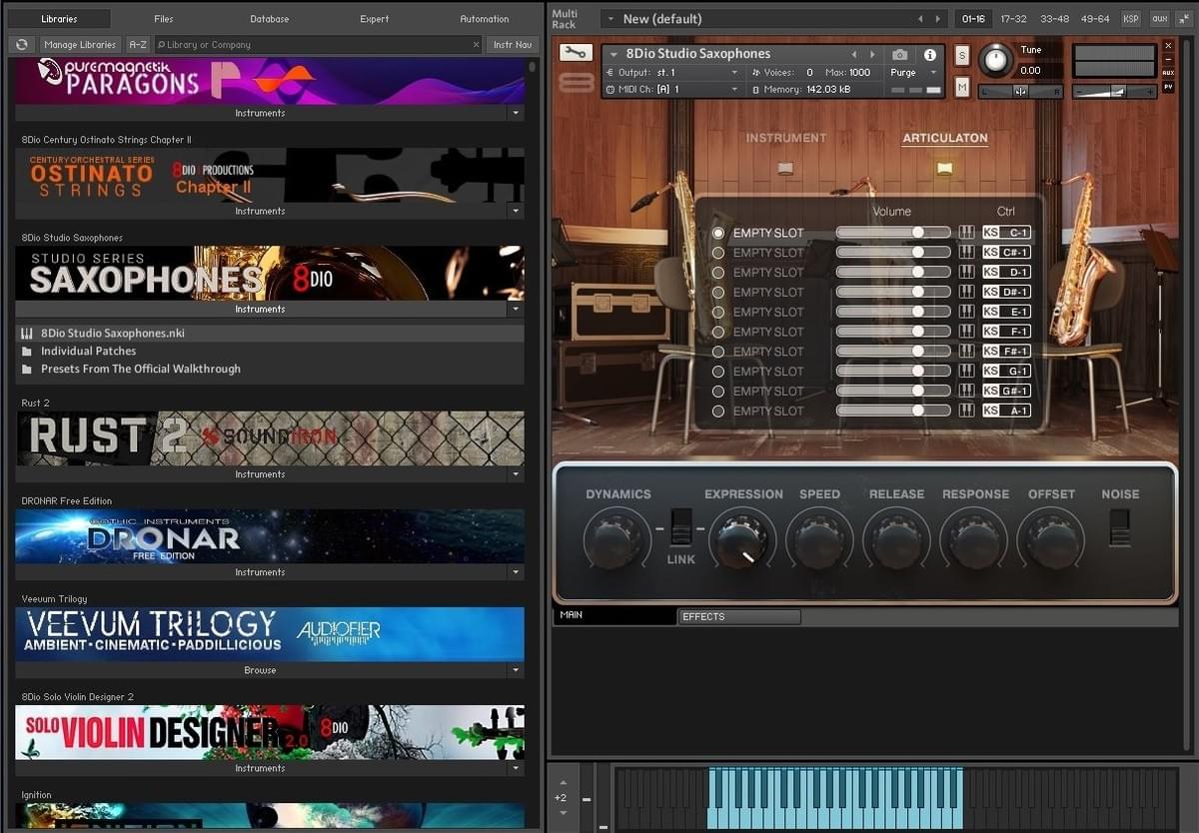Switch to the Files tab

click(x=164, y=19)
